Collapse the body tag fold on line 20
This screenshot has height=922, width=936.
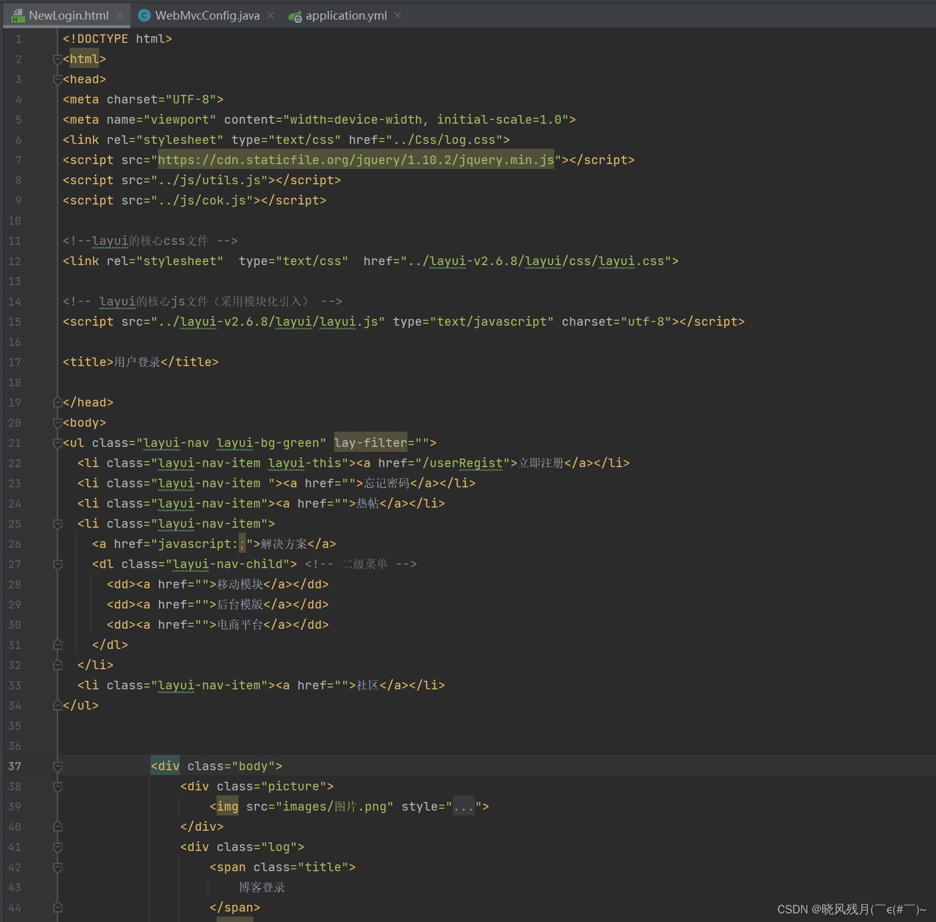[x=58, y=423]
